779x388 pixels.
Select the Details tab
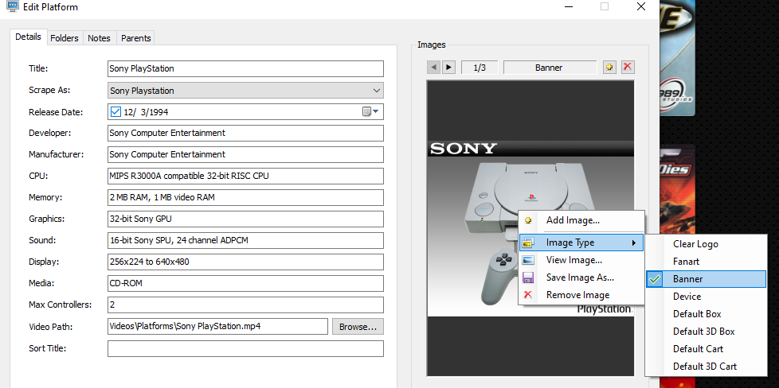click(29, 37)
